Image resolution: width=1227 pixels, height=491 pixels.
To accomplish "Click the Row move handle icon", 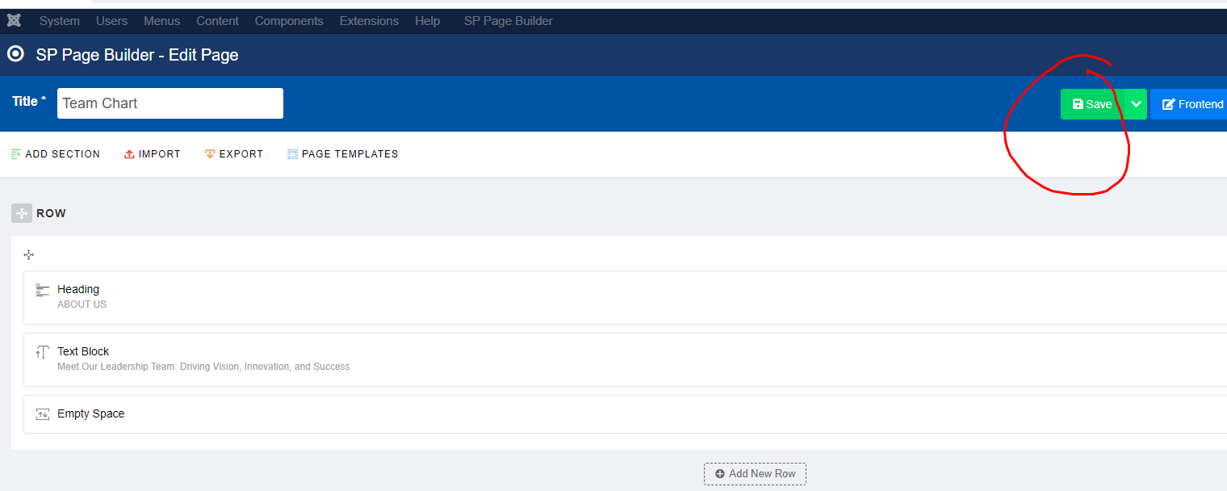I will [x=22, y=213].
